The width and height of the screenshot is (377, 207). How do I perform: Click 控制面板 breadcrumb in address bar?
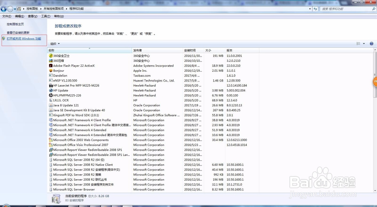(32, 9)
